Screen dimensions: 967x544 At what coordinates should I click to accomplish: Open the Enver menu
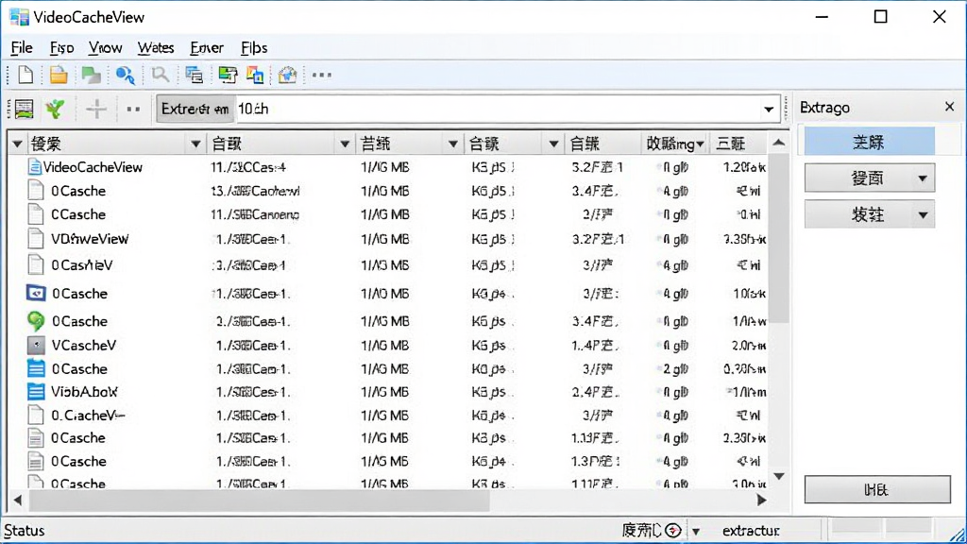click(x=207, y=47)
